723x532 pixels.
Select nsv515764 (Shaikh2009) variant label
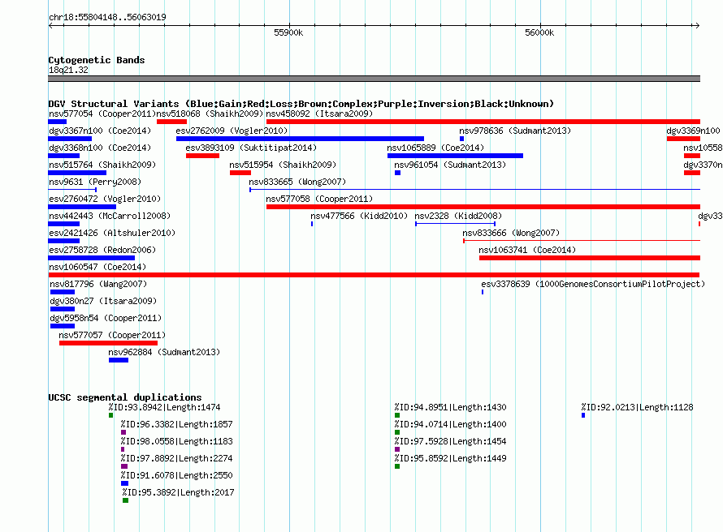coord(102,165)
